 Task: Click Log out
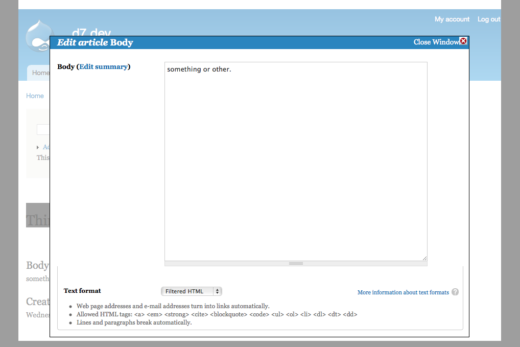pos(488,19)
